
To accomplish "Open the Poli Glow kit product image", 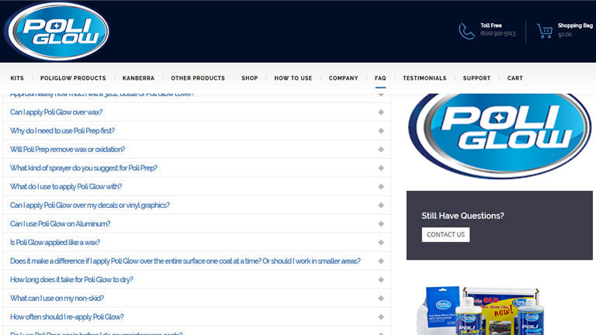I will point(480,311).
